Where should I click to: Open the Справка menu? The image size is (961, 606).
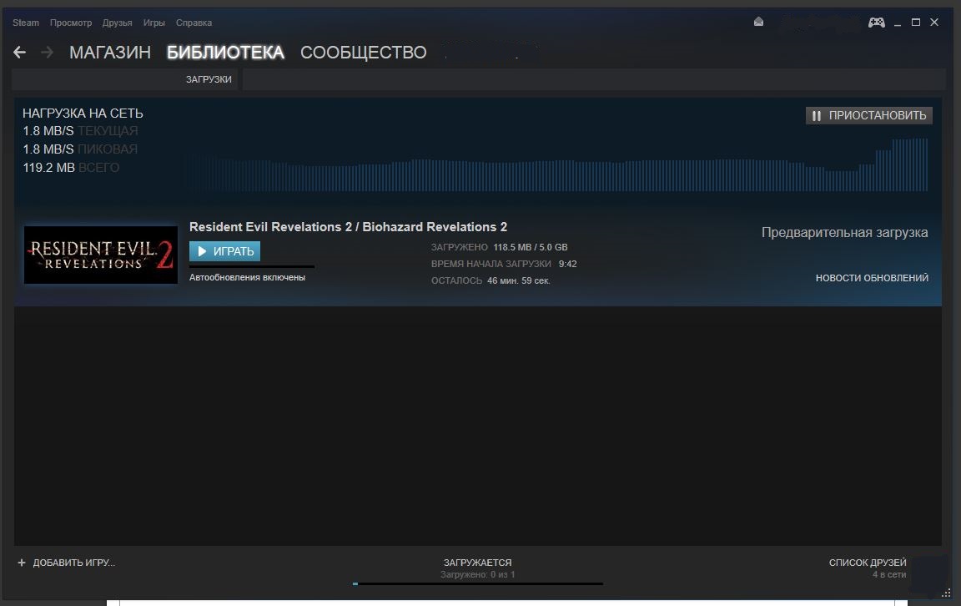pyautogui.click(x=194, y=23)
